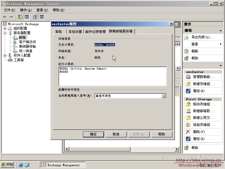Click the 移动存储组 icon under First Storage
This screenshot has height=169, width=225.
click(x=188, y=104)
